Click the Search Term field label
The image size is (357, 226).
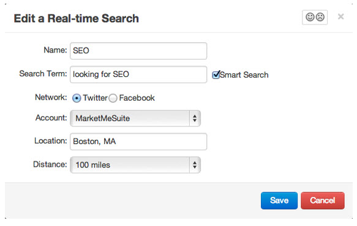click(x=43, y=74)
